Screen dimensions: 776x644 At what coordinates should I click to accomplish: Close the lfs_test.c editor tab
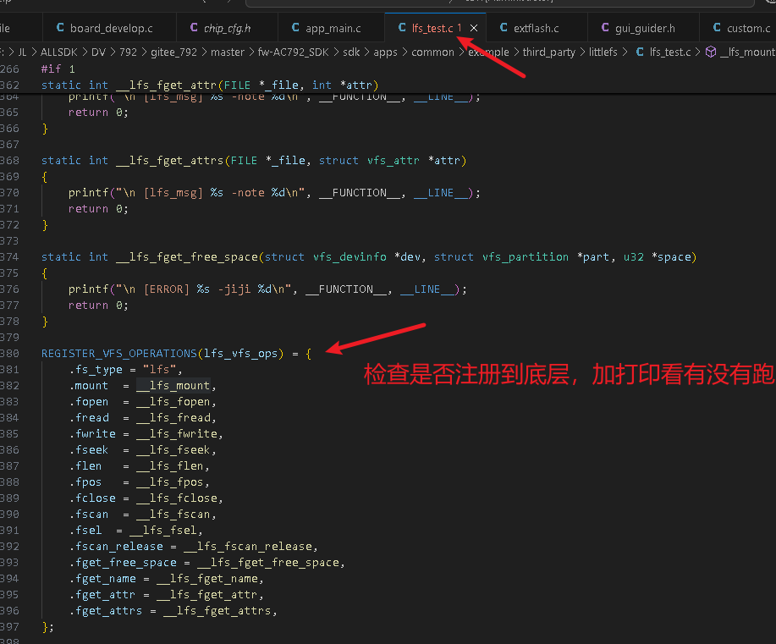(474, 28)
